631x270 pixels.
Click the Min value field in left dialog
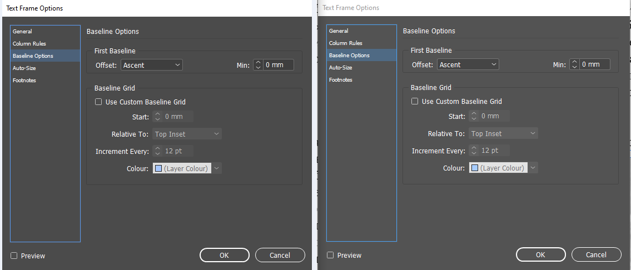click(278, 65)
